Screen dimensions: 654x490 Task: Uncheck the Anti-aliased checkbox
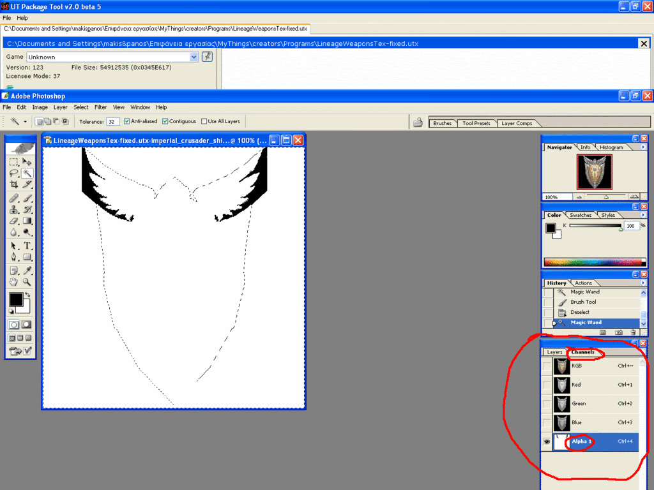[127, 121]
